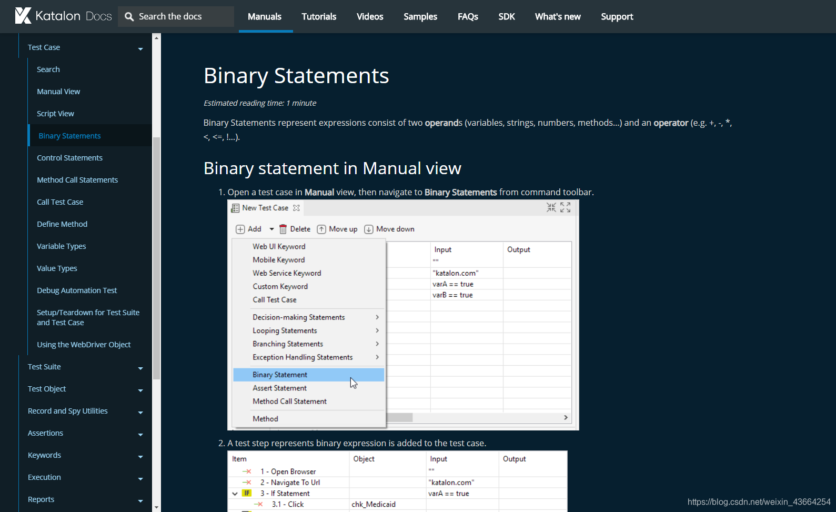Open the Search sidebar link
The width and height of the screenshot is (836, 512).
48,69
